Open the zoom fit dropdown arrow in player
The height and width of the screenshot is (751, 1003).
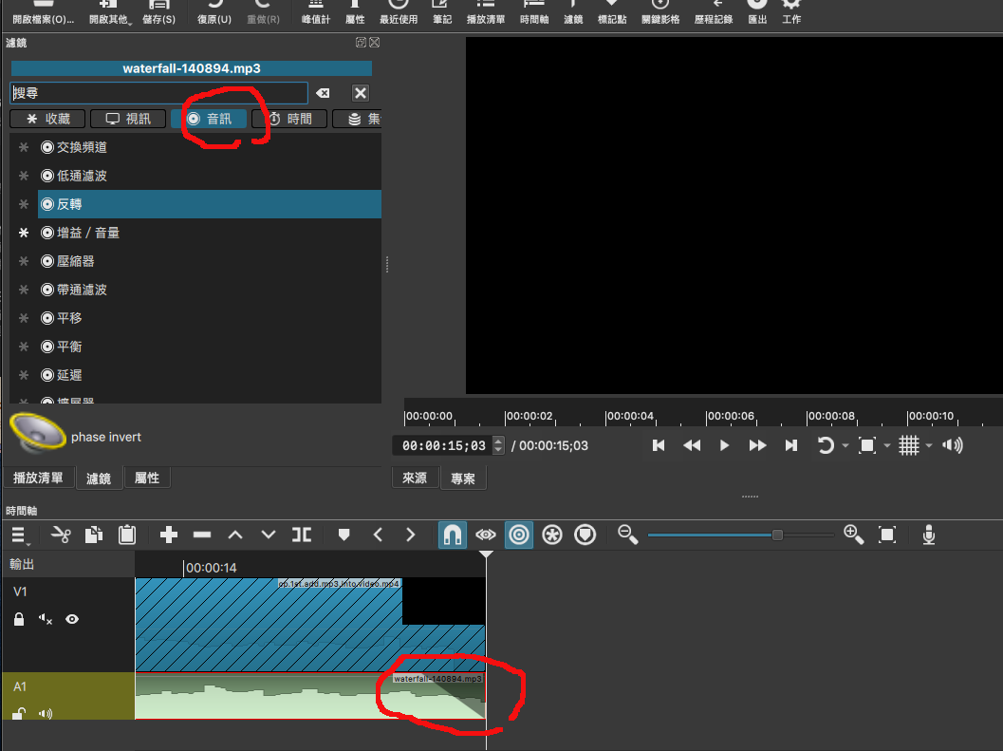[887, 446]
